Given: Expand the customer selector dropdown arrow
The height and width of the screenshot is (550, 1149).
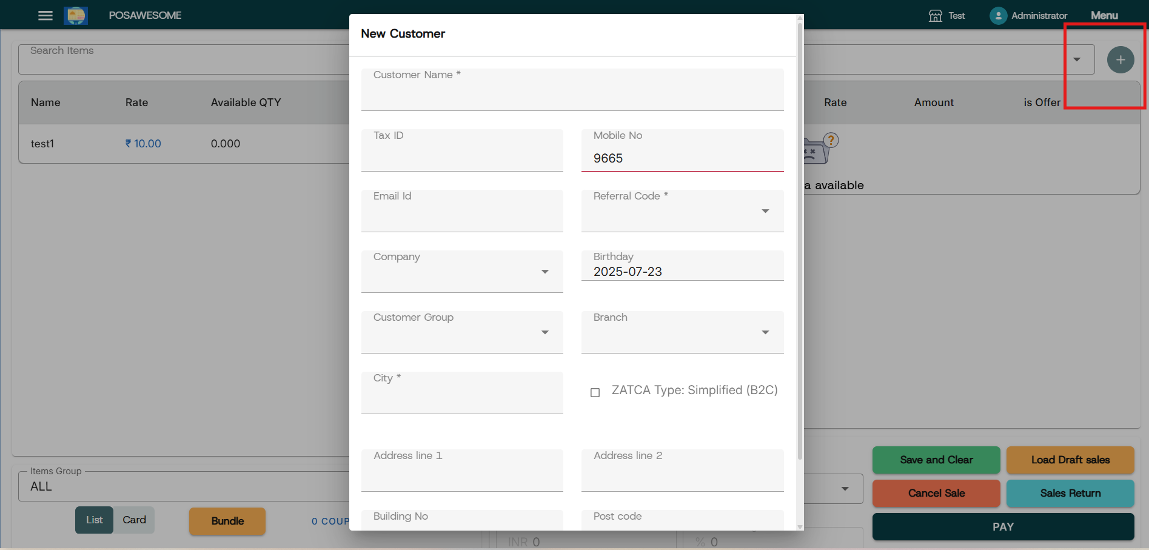Looking at the screenshot, I should click(1077, 59).
